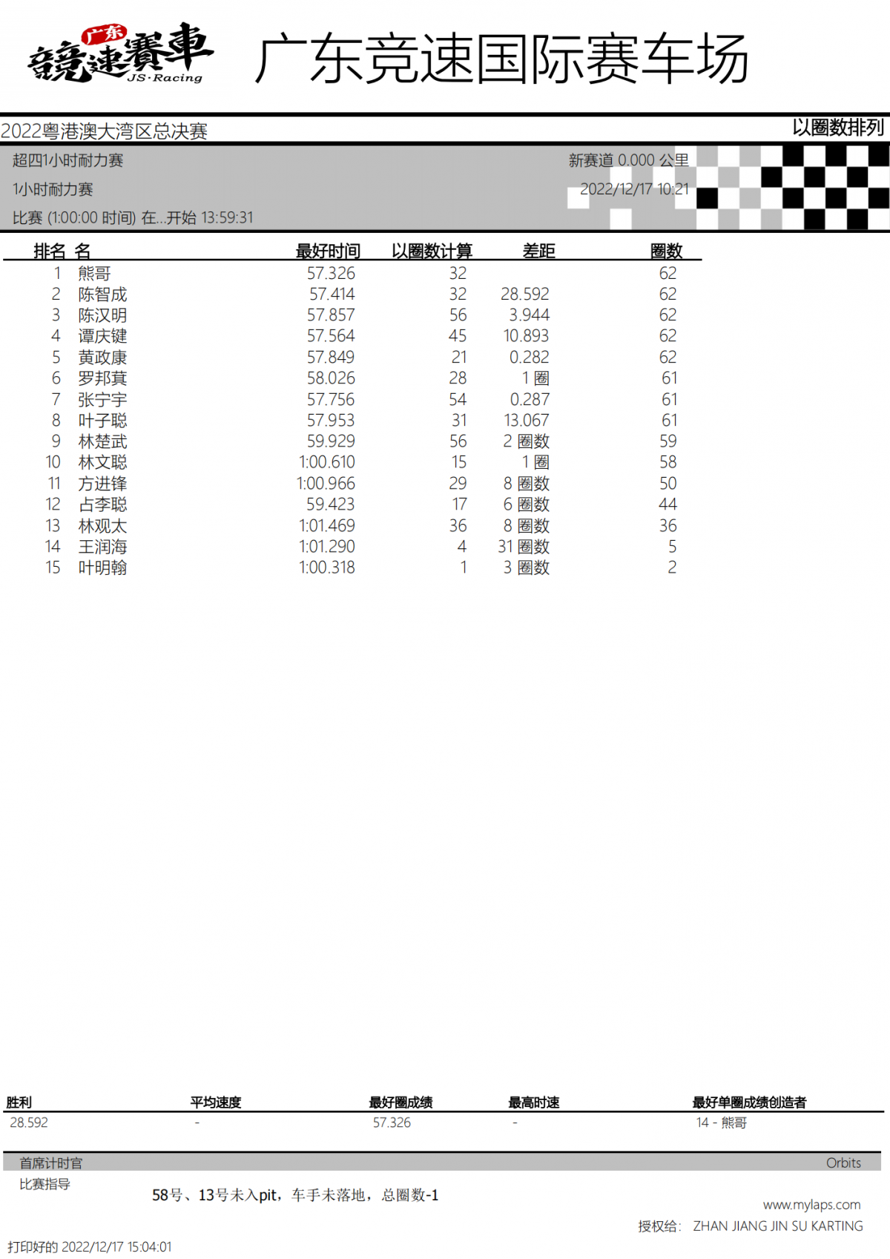
Task: Click the 14 - 熊哥 best lap holder
Action: coord(721,1122)
